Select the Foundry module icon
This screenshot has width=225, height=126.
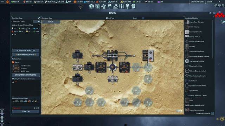(x=187, y=47)
